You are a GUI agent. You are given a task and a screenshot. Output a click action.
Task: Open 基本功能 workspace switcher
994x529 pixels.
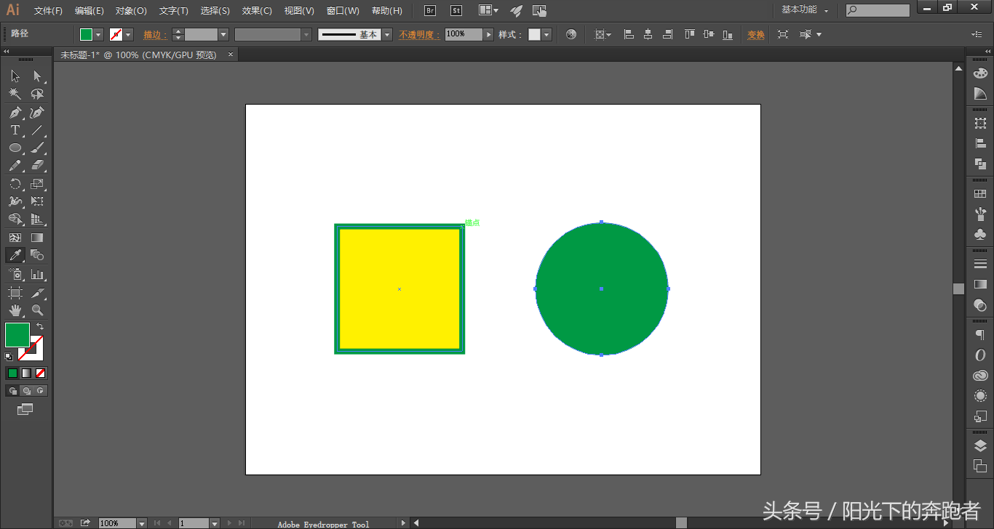pos(804,9)
